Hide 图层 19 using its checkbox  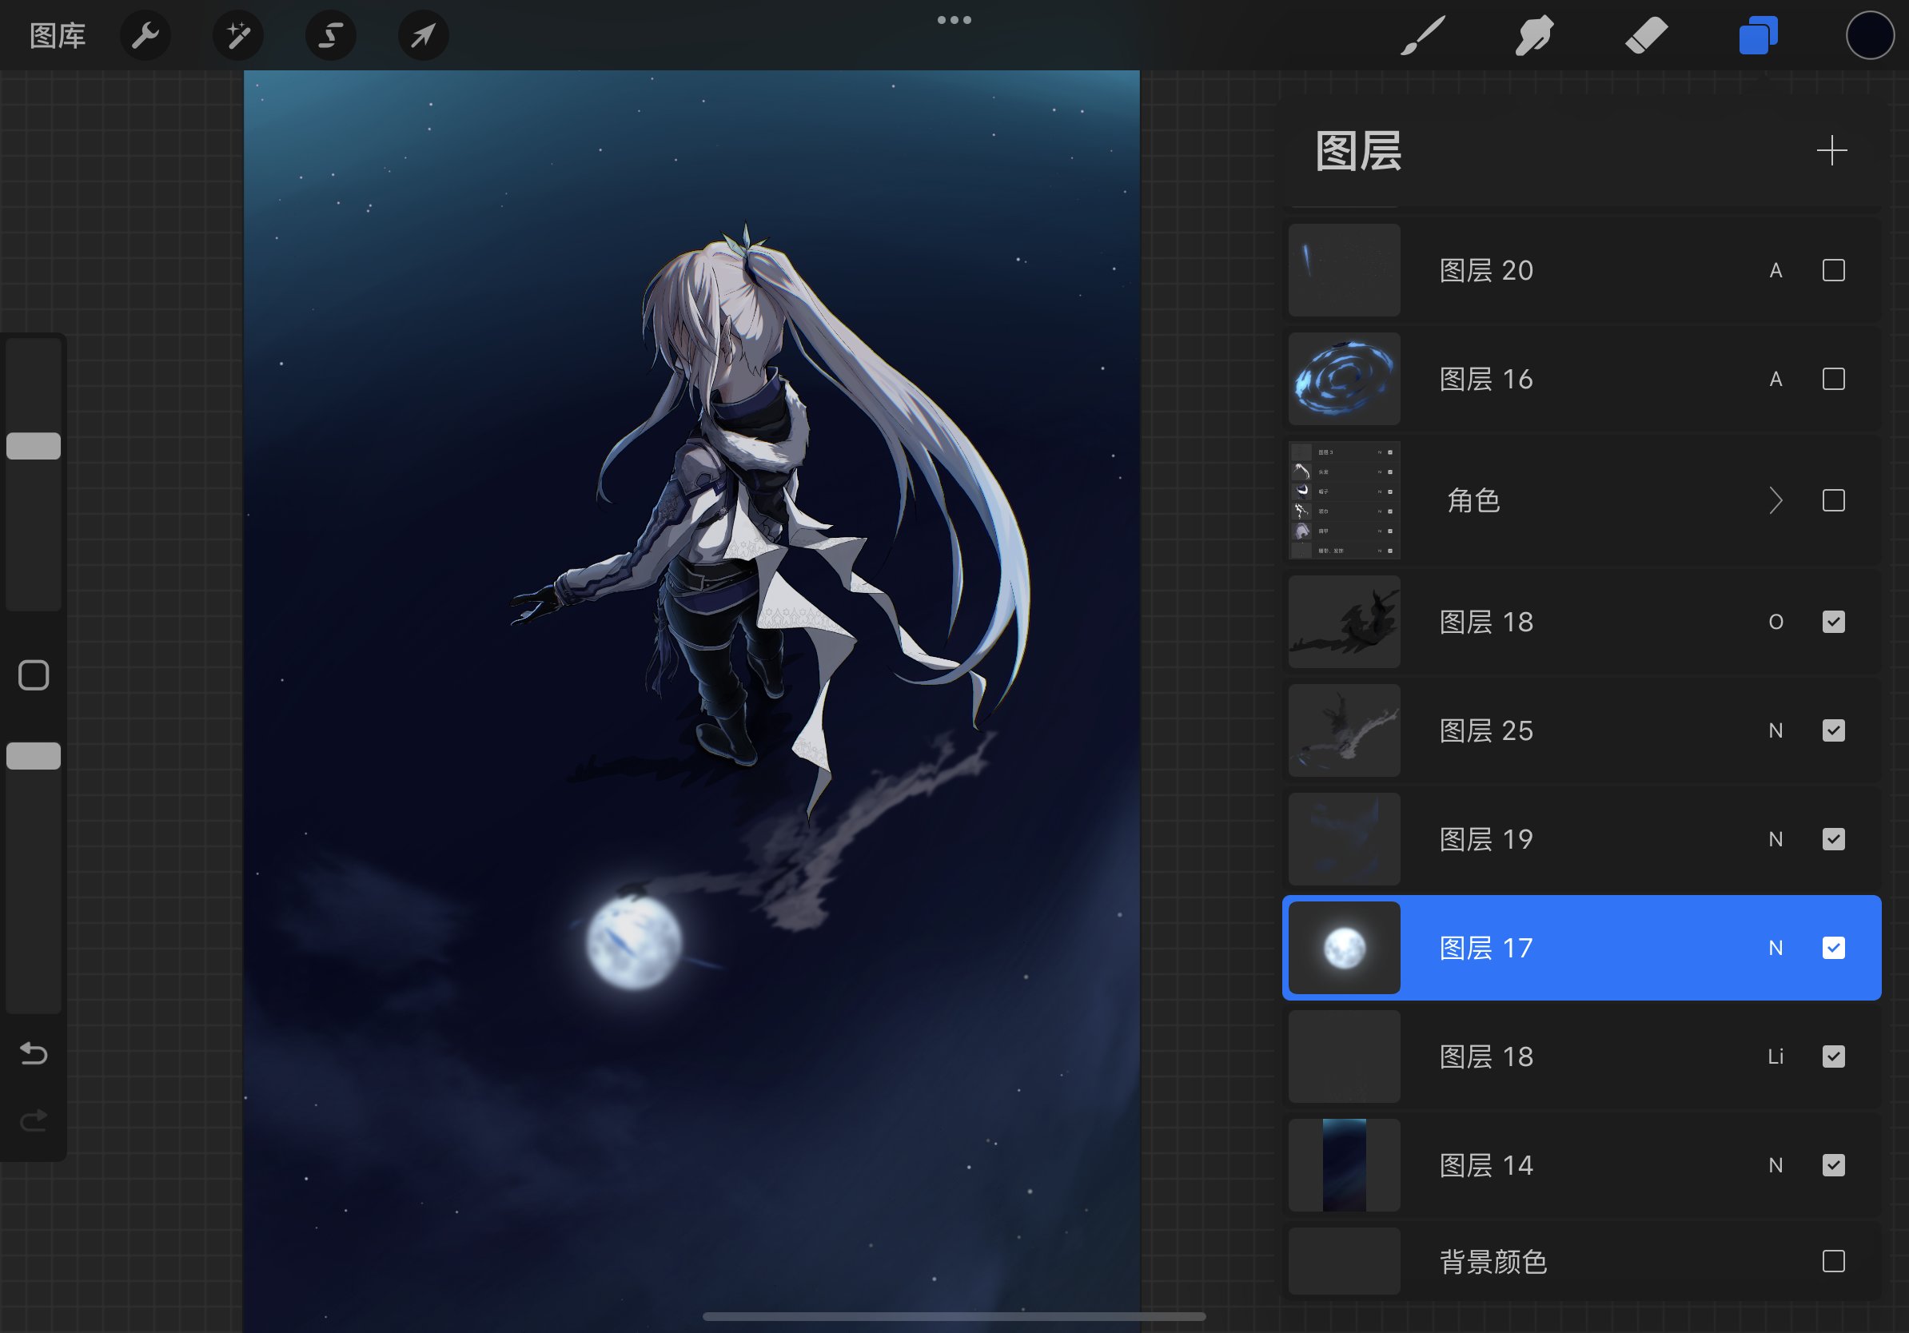tap(1833, 839)
